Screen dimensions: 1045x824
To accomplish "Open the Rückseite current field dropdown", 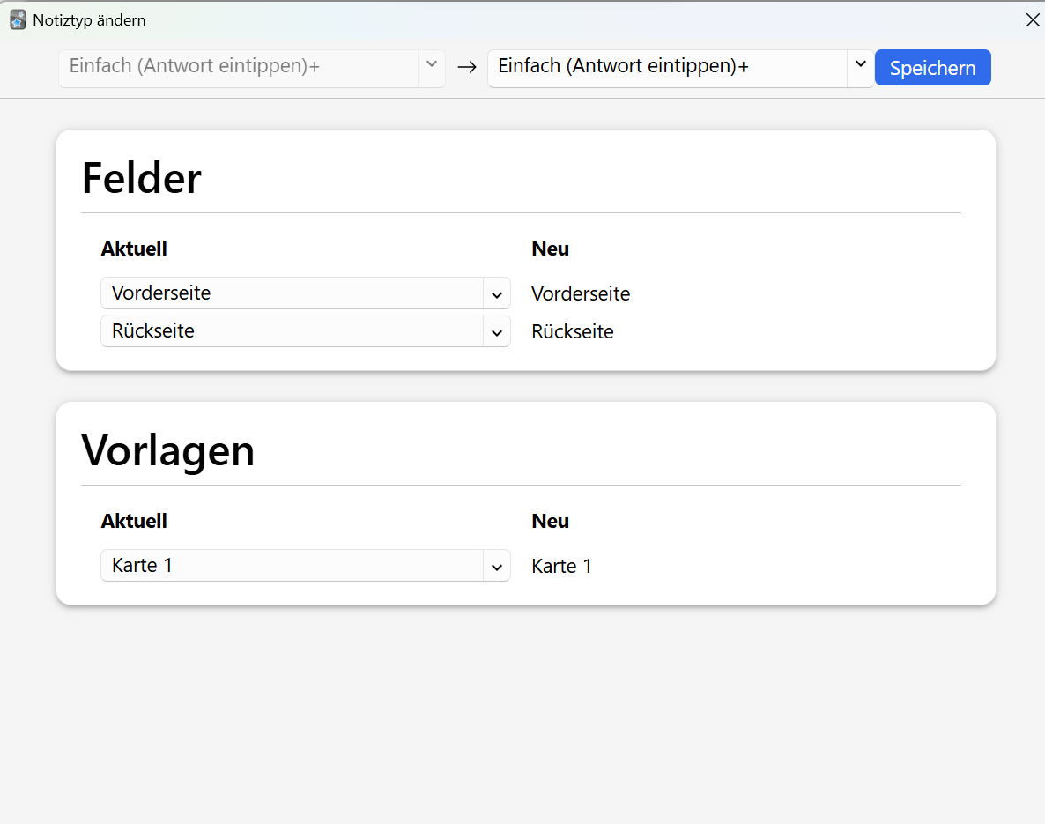I will click(305, 331).
